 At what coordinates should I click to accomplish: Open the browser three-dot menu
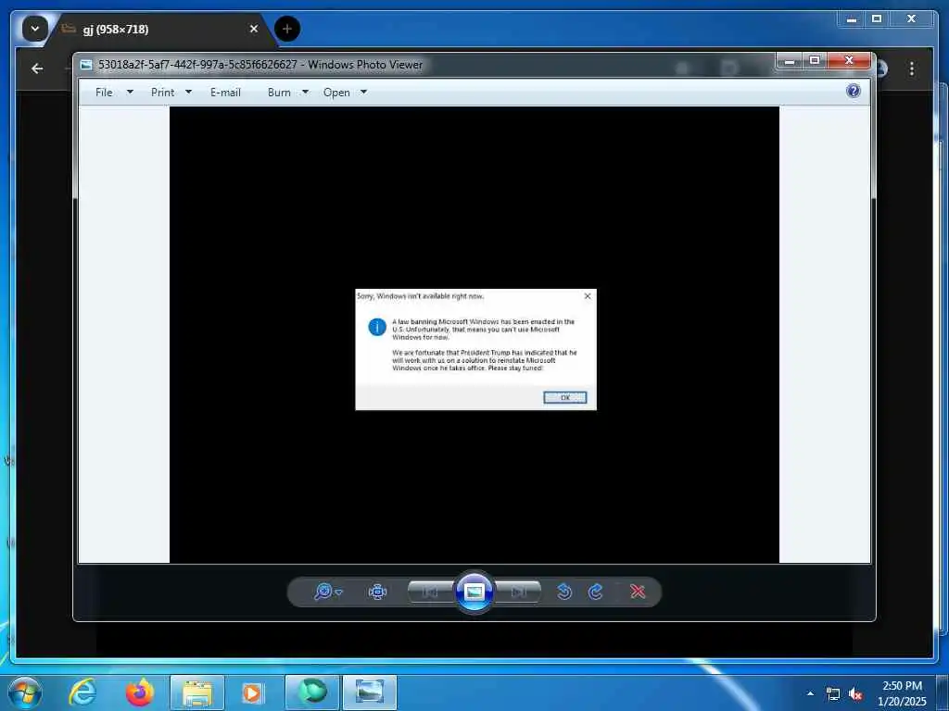coord(912,69)
